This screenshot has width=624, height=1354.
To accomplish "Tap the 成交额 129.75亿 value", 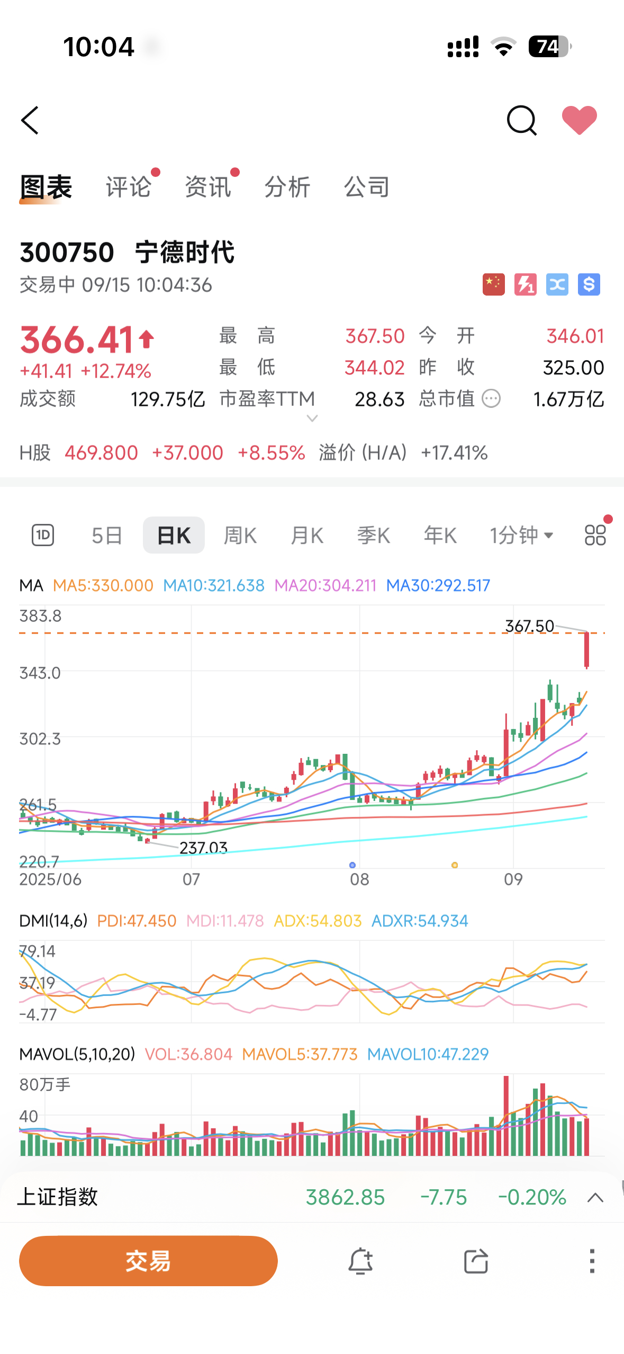I will (168, 399).
